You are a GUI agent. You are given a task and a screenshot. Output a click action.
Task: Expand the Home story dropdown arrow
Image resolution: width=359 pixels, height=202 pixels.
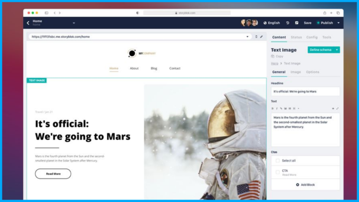[74, 23]
